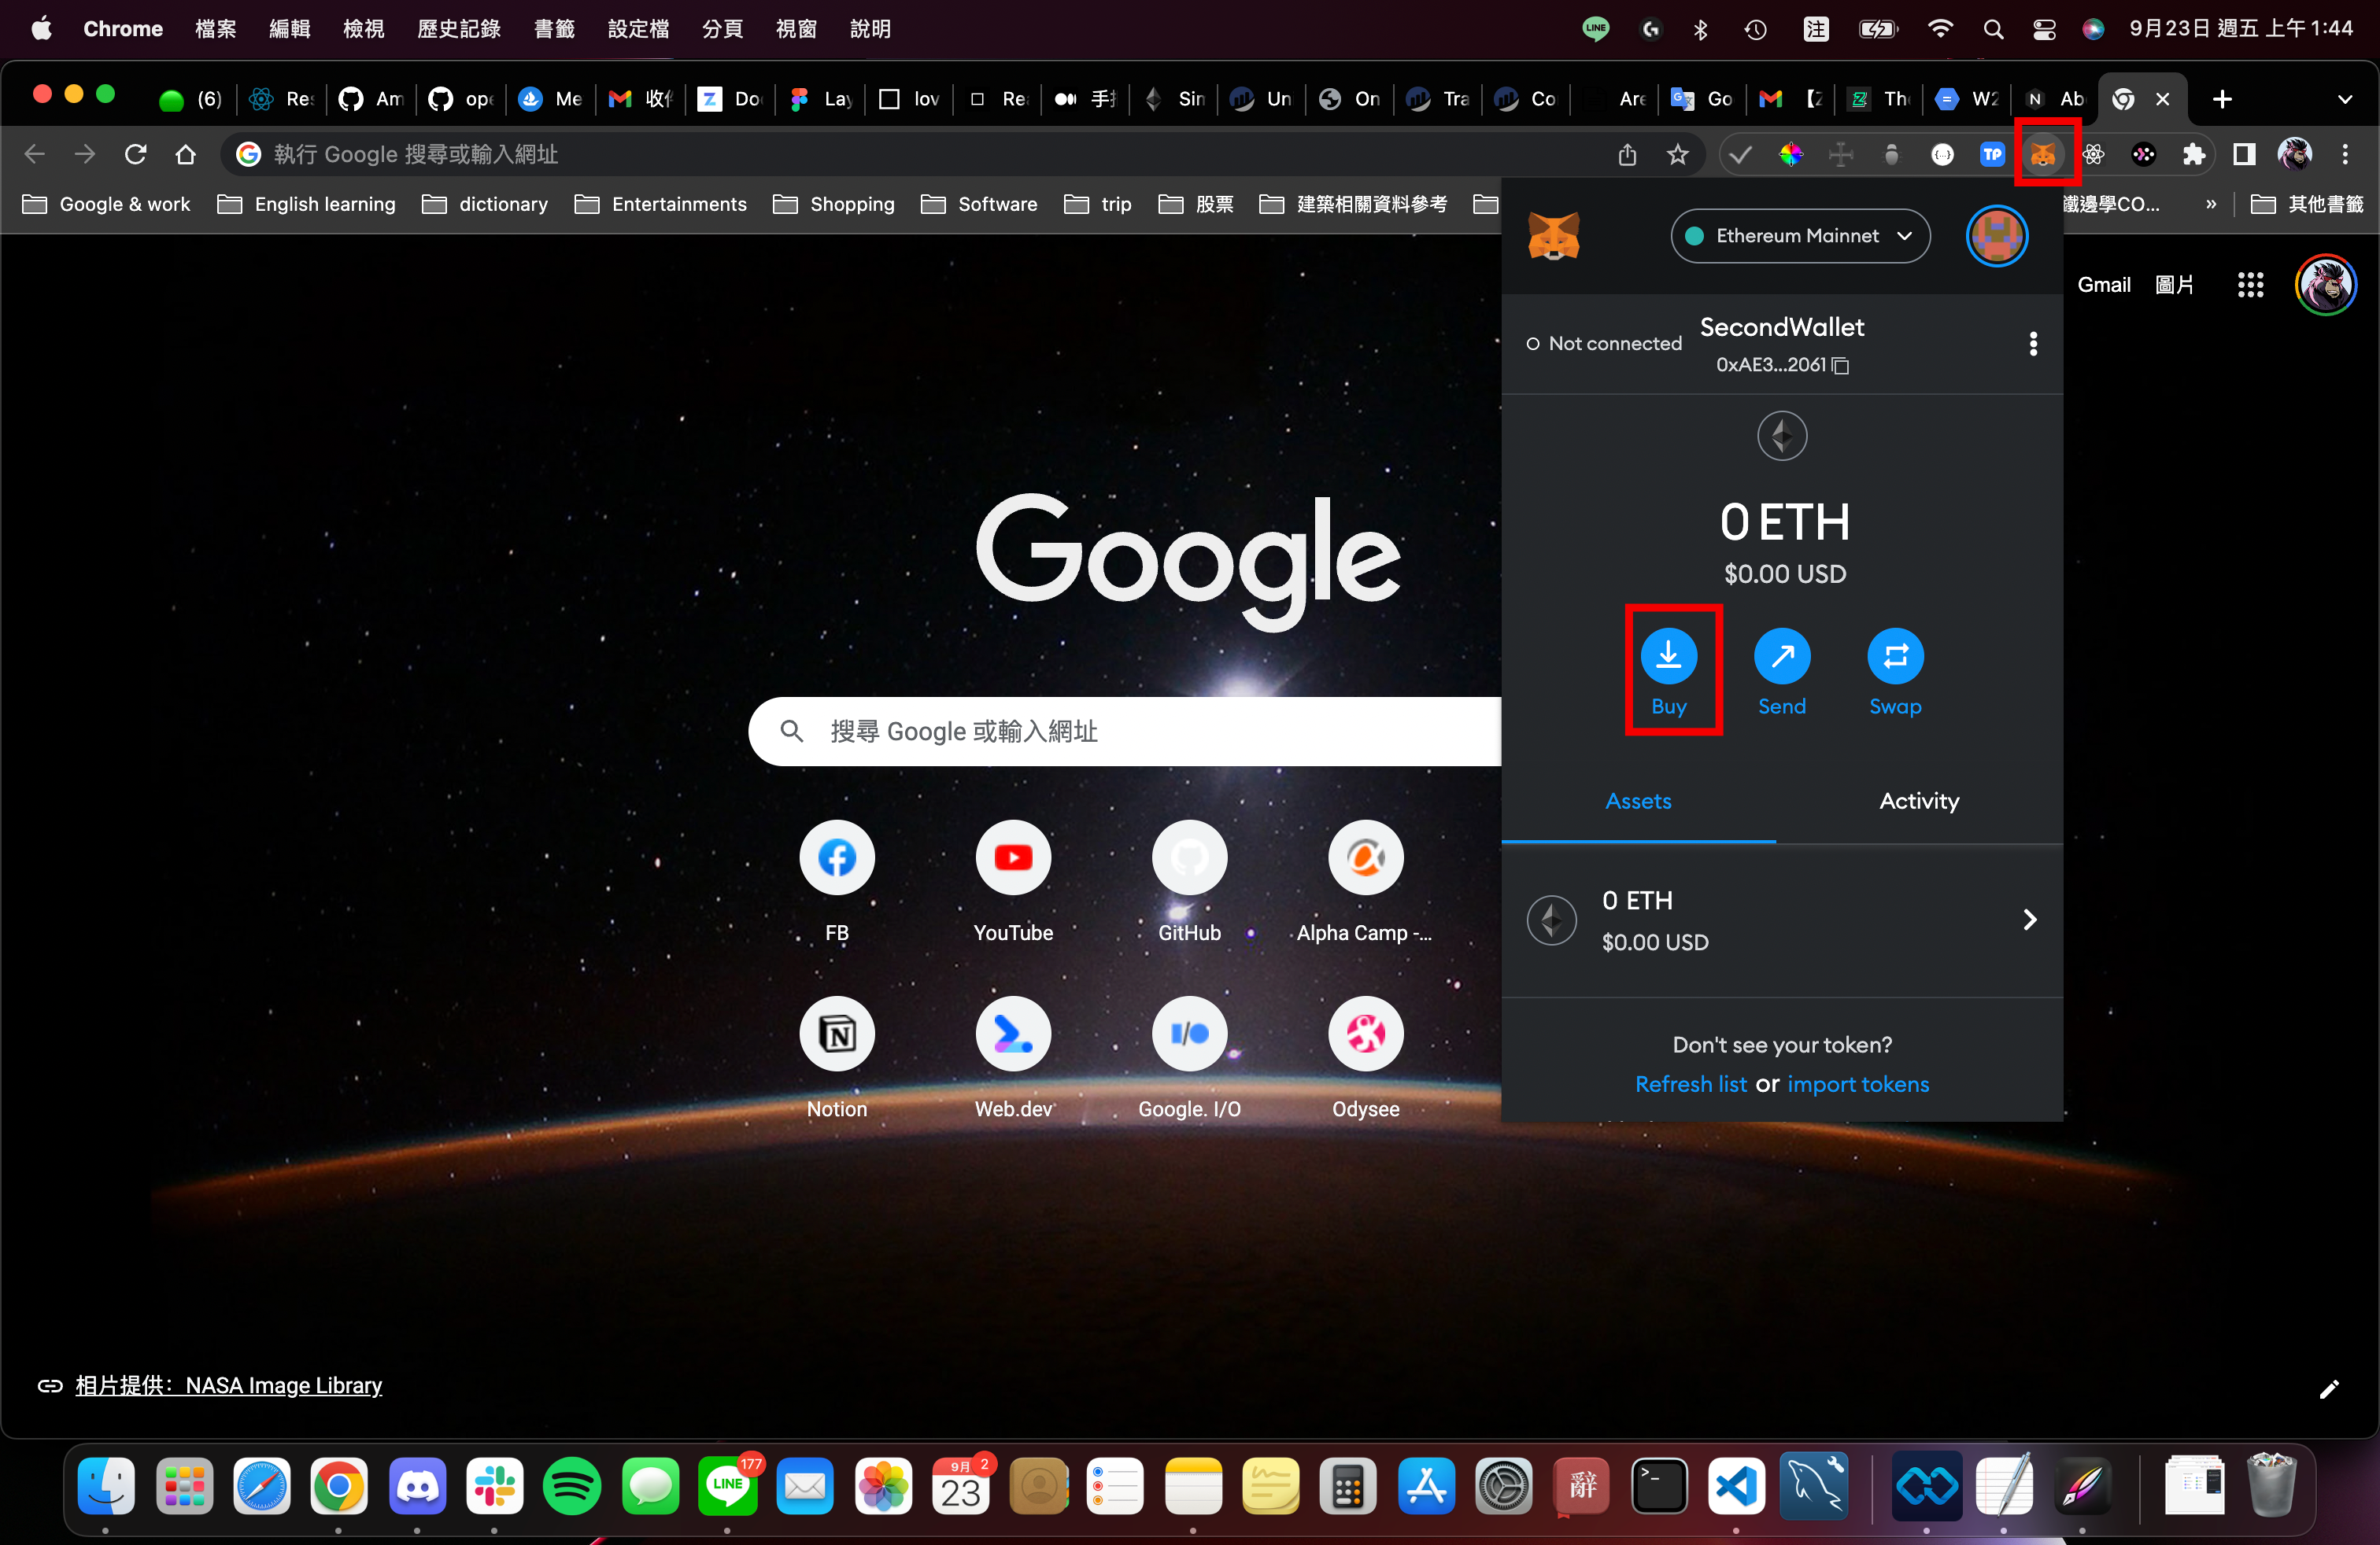Open the 書籤 menu in the menu bar

553,29
